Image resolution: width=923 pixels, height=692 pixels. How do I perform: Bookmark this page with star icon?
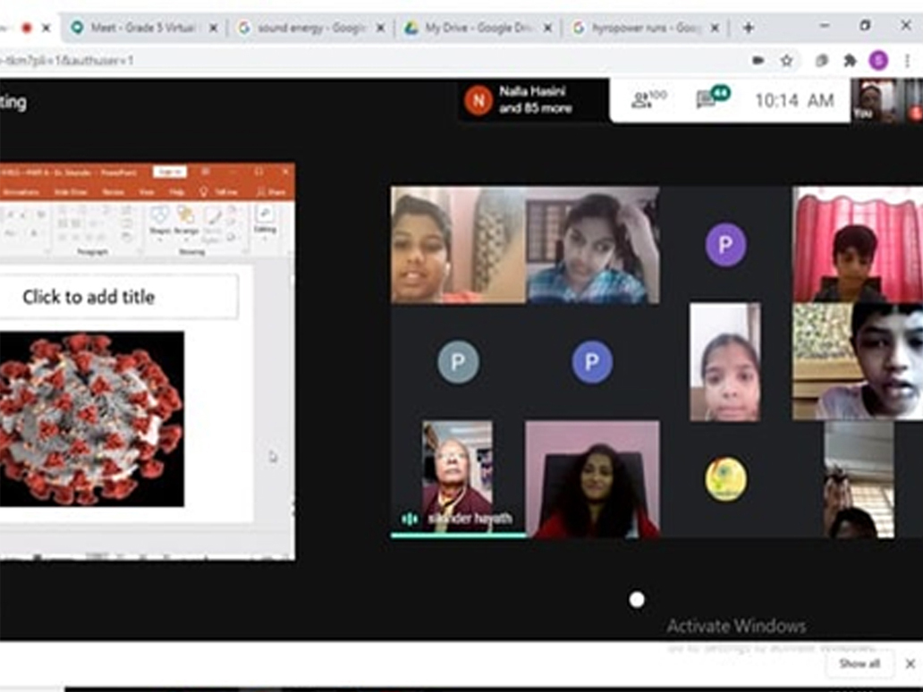click(786, 61)
